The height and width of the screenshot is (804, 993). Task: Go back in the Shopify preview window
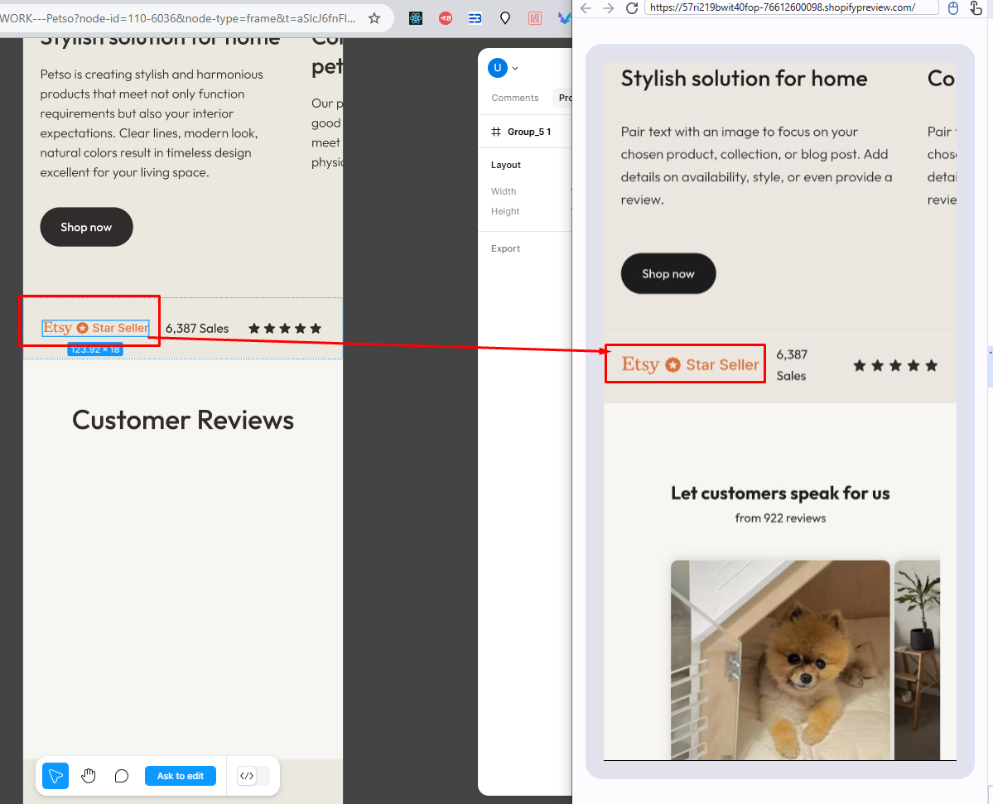tap(586, 7)
